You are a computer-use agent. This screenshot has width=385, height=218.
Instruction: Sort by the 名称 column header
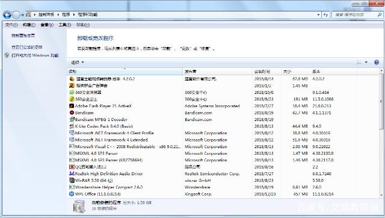[x=125, y=72]
